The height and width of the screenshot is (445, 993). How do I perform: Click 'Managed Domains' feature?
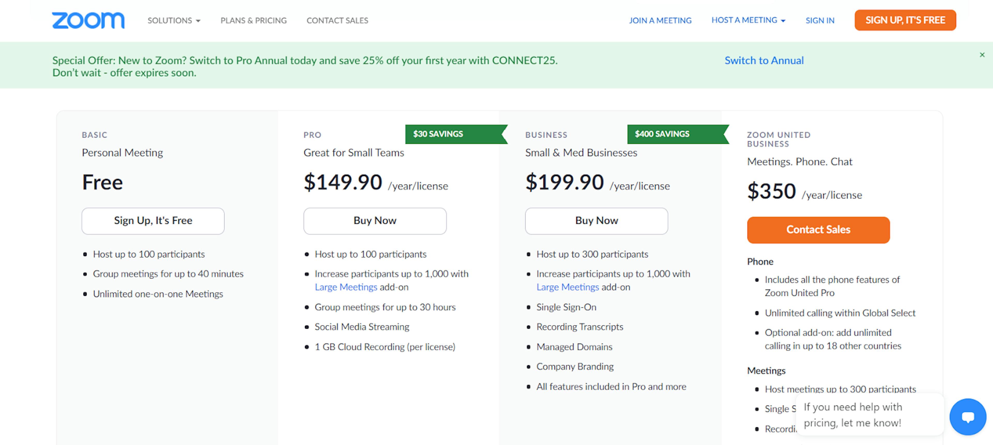(574, 347)
